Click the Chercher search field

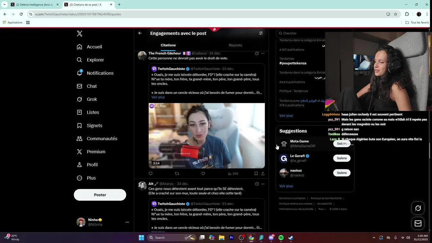point(315,33)
